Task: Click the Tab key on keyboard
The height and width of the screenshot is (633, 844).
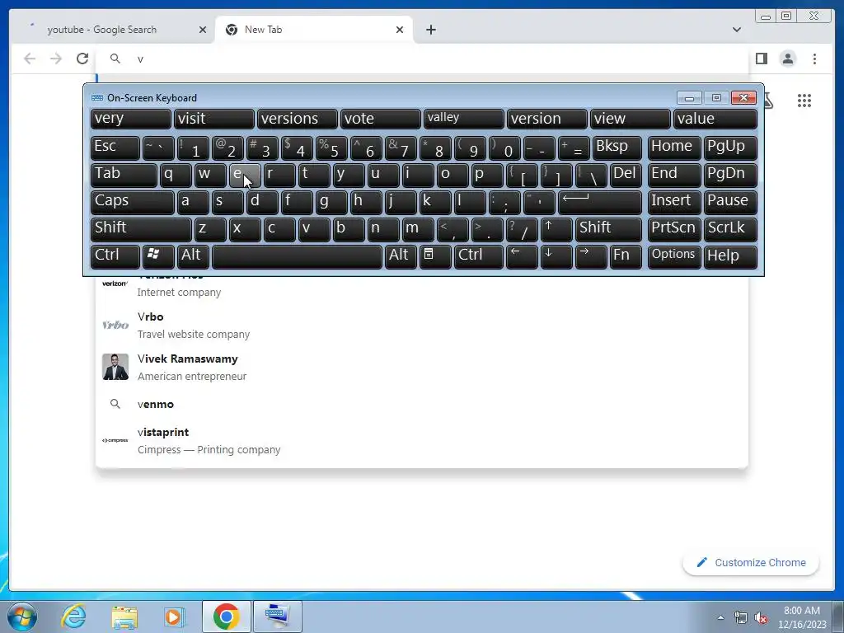Action: [x=124, y=175]
